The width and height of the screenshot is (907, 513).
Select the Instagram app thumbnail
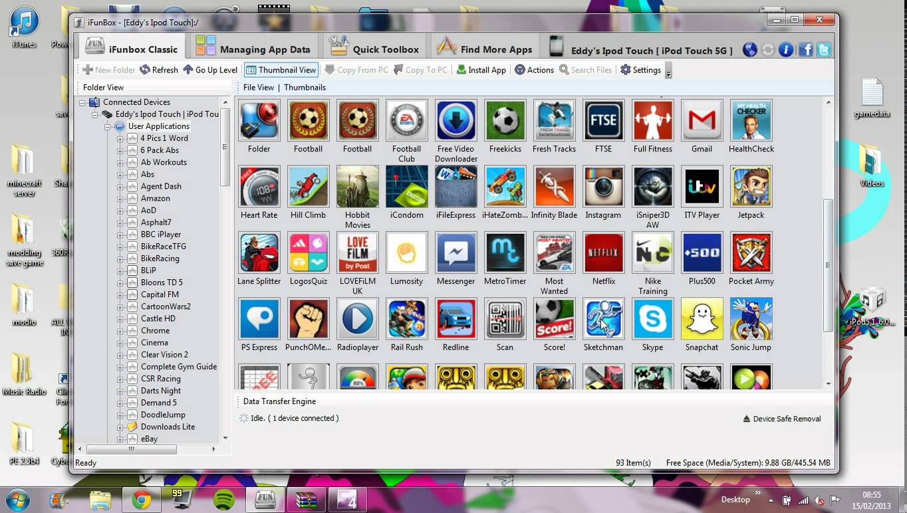(603, 187)
